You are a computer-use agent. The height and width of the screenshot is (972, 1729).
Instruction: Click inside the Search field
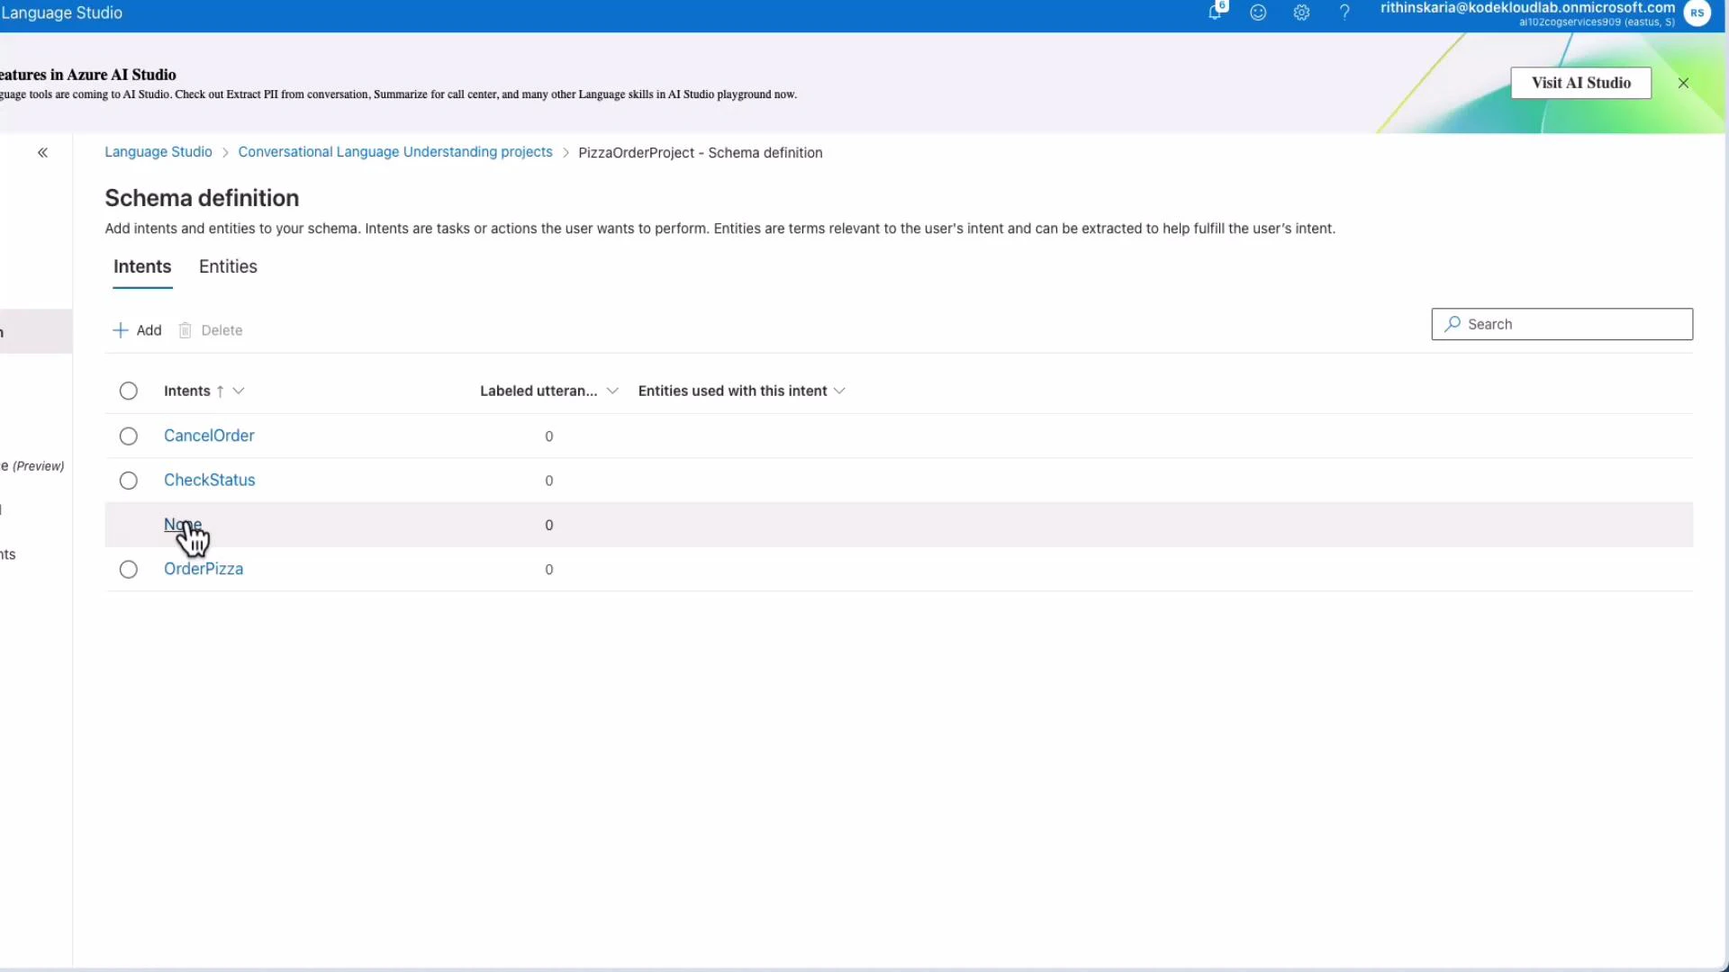[x=1562, y=324]
